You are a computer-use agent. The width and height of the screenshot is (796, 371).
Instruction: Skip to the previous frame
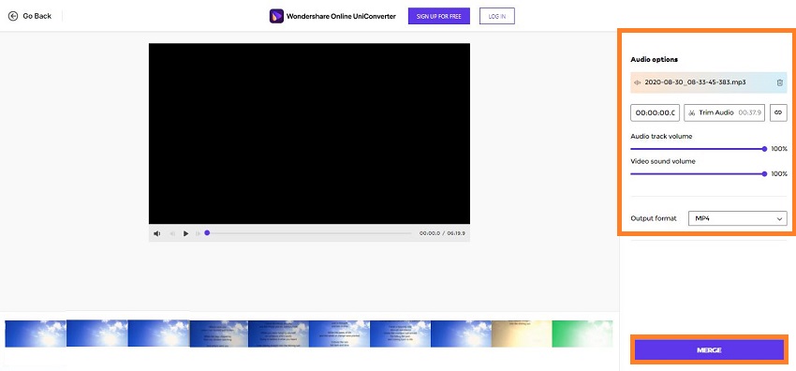(172, 233)
